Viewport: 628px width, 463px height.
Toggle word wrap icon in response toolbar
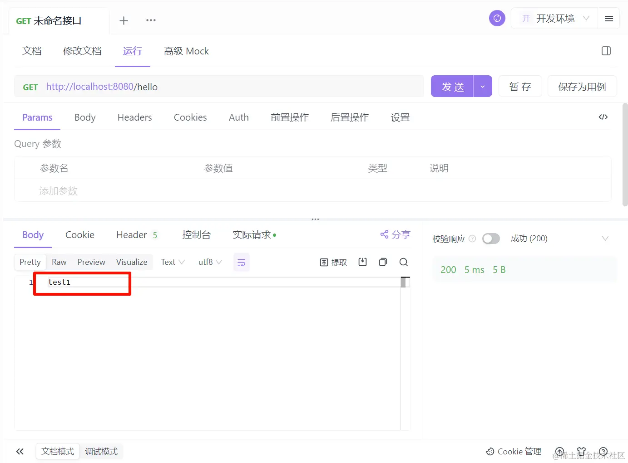242,262
